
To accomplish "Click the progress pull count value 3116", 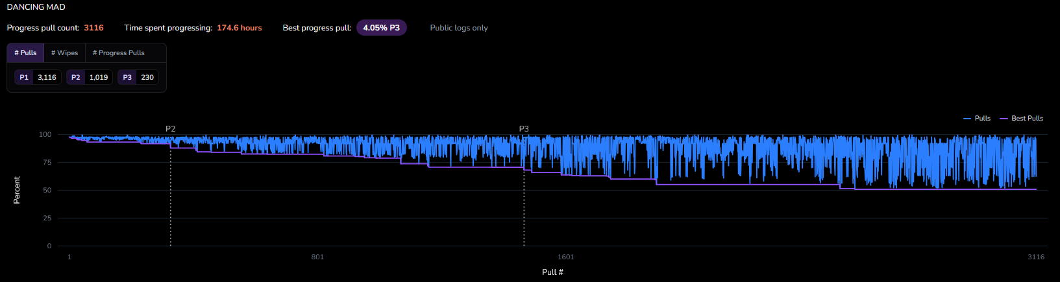I will point(93,28).
